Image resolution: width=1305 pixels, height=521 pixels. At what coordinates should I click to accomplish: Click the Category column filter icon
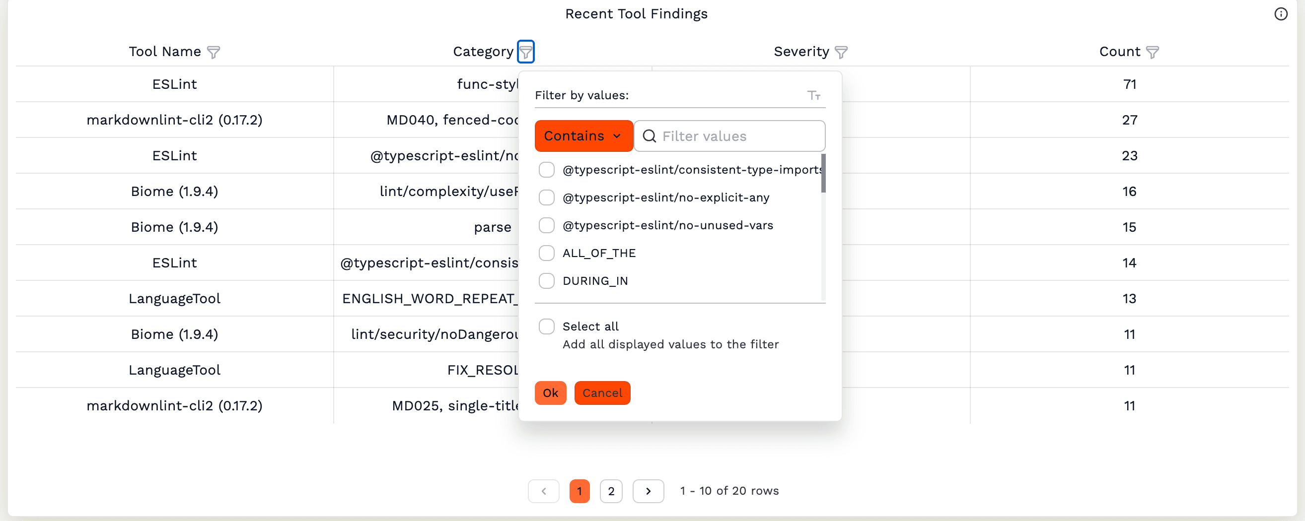(x=526, y=52)
